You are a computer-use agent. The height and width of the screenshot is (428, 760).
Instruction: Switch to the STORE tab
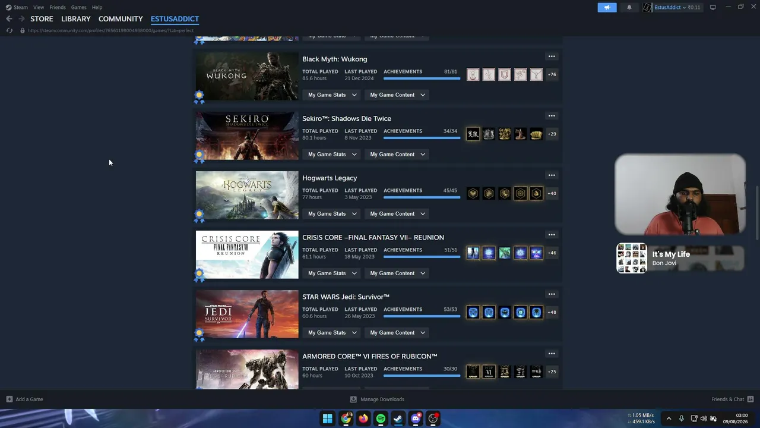(42, 19)
